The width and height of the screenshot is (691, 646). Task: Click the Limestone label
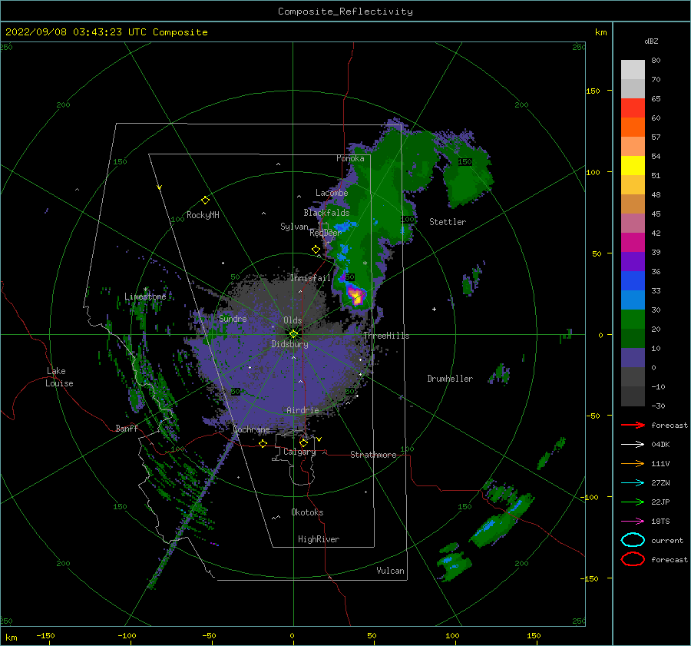(145, 296)
